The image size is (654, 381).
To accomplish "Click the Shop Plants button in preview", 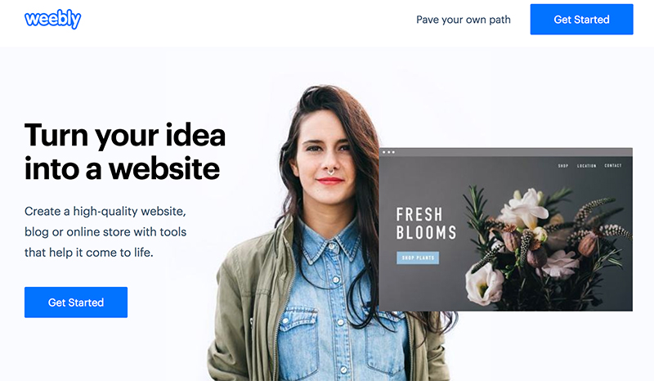I will 418,258.
